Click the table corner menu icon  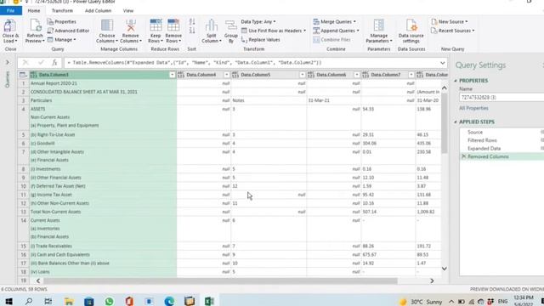point(23,75)
